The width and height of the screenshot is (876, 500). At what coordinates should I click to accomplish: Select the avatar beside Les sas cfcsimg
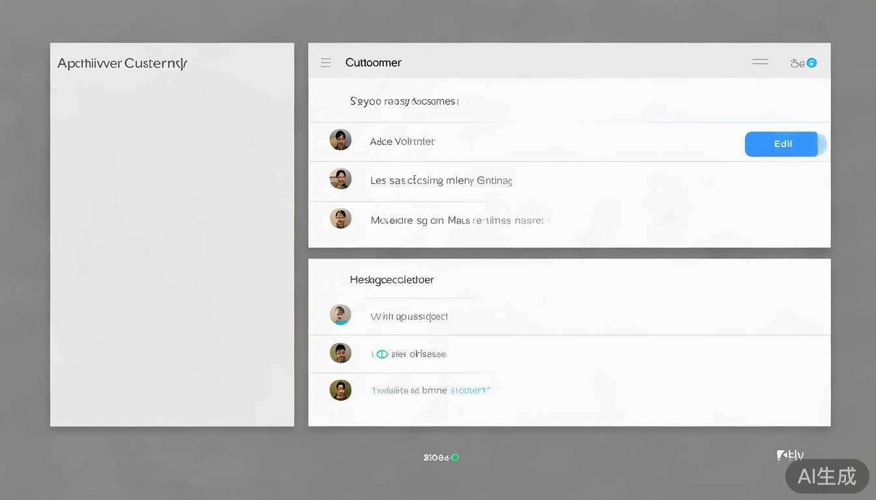click(x=340, y=179)
